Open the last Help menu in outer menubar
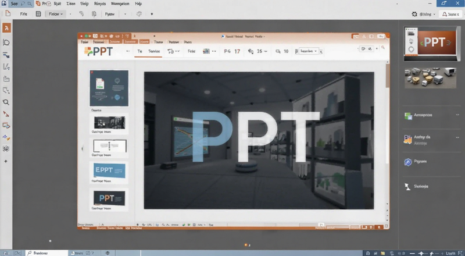The width and height of the screenshot is (465, 256). pos(138,4)
